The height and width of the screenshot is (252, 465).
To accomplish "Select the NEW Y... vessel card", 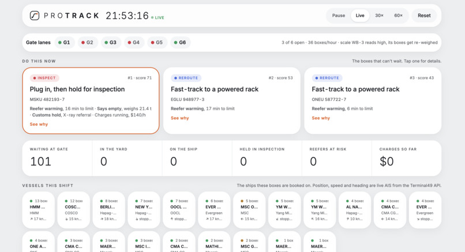I will tap(144, 210).
